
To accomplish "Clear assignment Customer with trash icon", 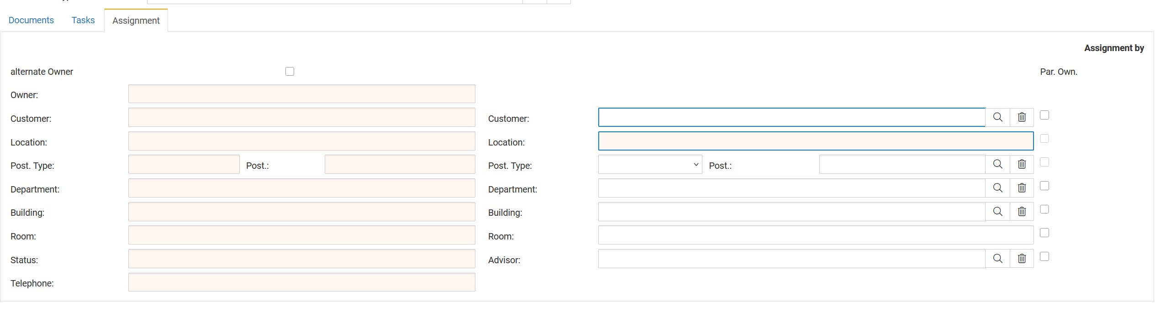I will tap(1022, 117).
